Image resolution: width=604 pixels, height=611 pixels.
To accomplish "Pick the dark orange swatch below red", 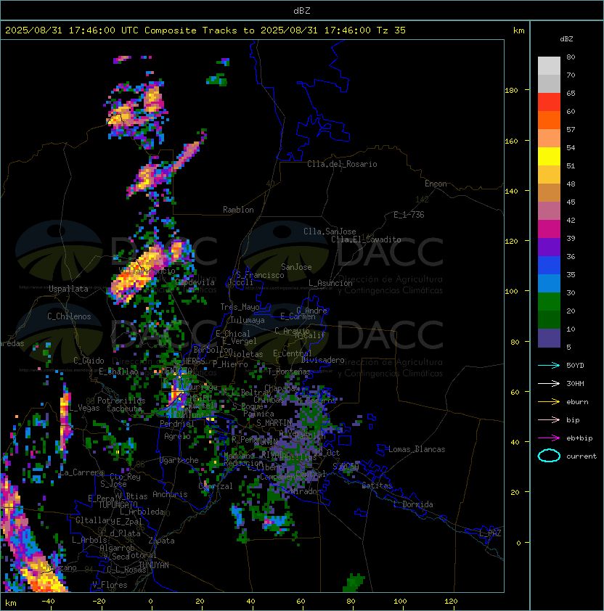I will coord(549,120).
